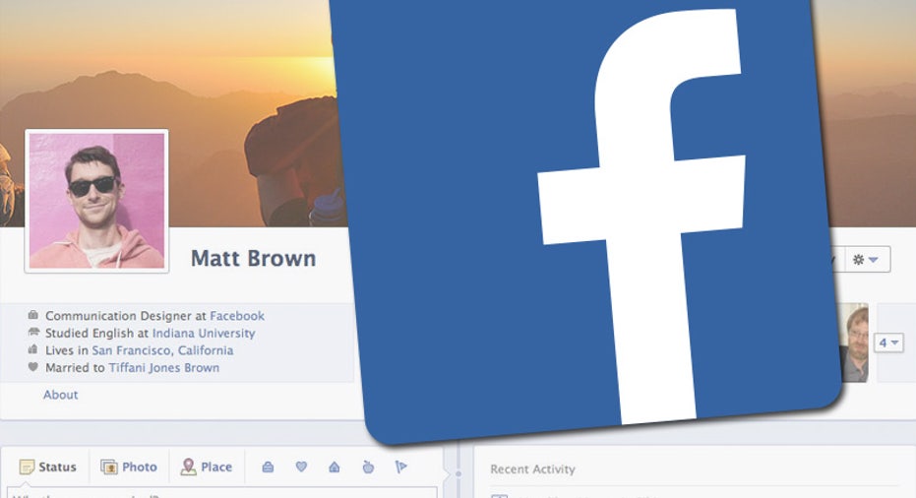The image size is (916, 498).
Task: Open the Facebook employer link
Action: 237,316
